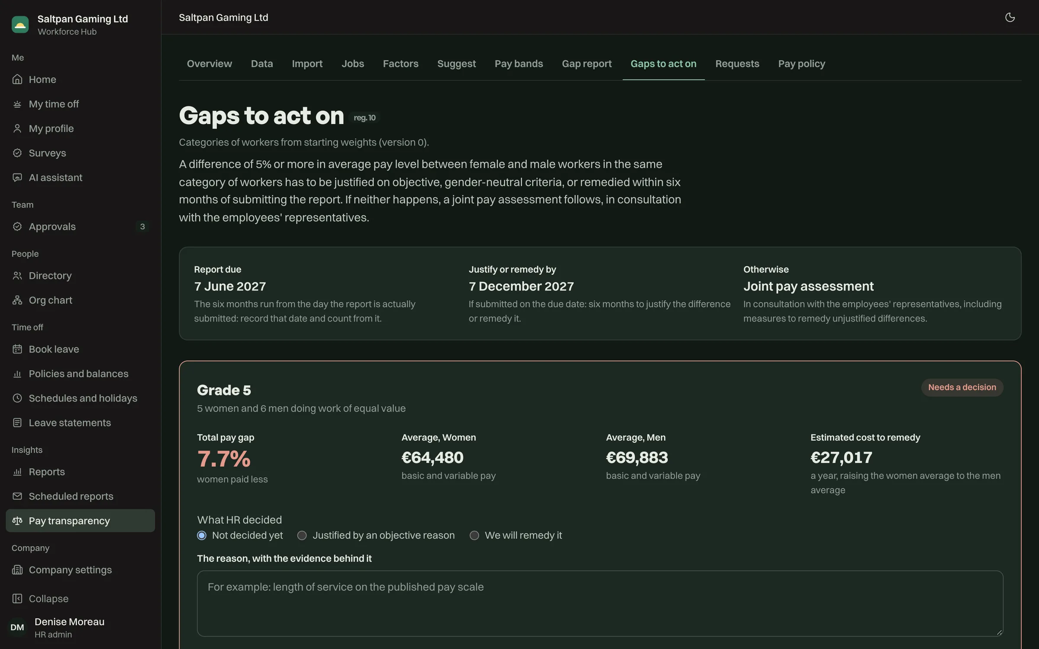Open the Requests tab
1039x649 pixels.
click(737, 64)
